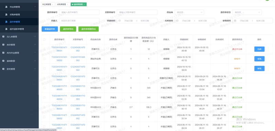
Task: Click the 供应商名称 column header
Action: tap(96, 39)
